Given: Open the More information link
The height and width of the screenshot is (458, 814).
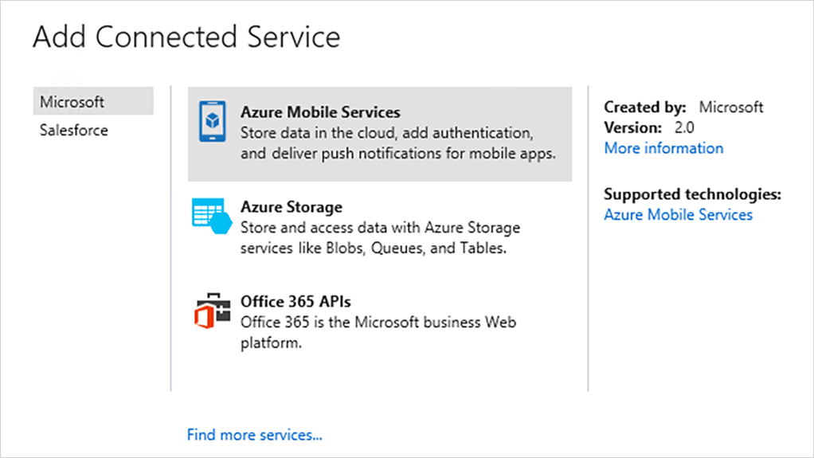Looking at the screenshot, I should pyautogui.click(x=663, y=148).
